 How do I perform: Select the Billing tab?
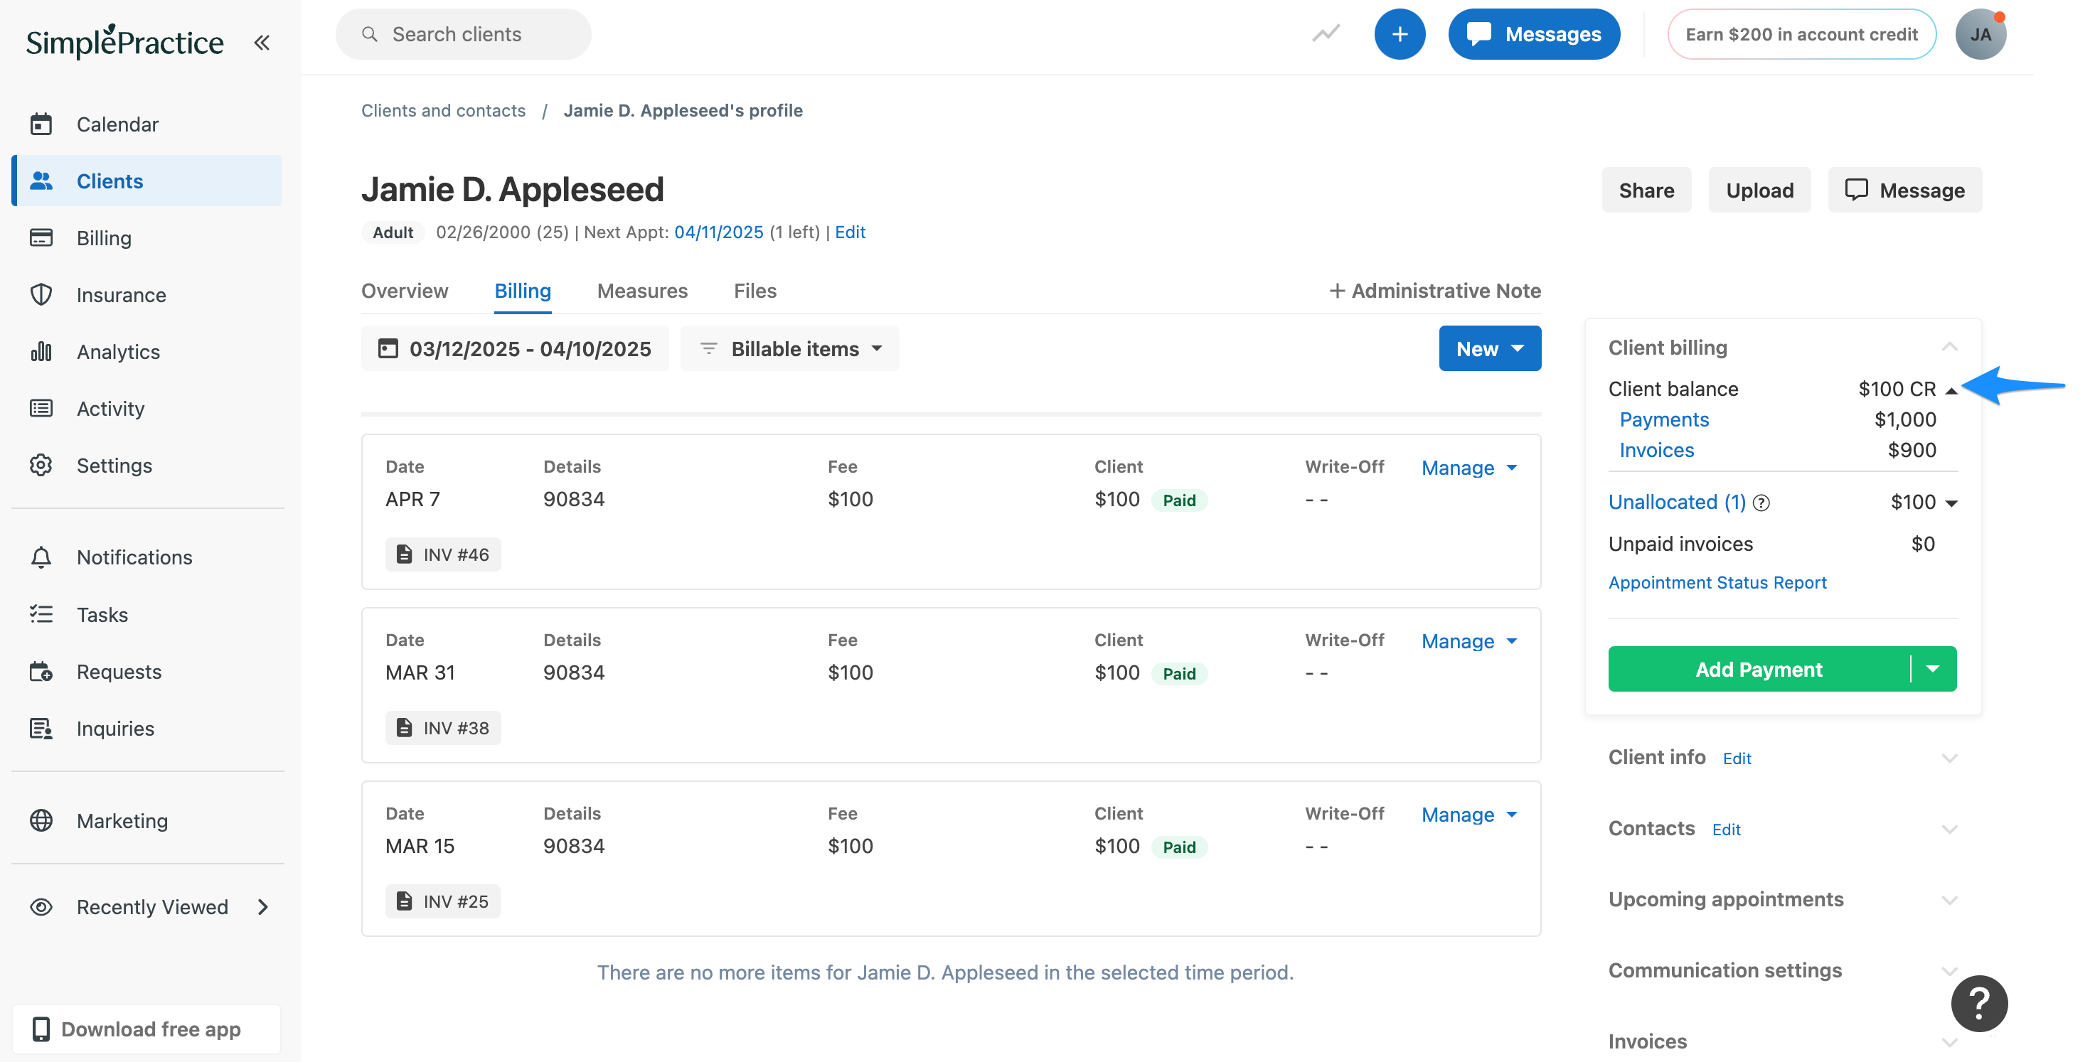coord(523,290)
